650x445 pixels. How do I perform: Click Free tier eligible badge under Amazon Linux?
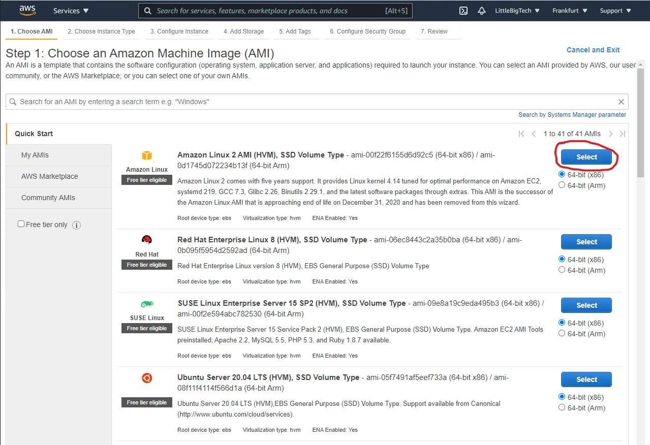click(x=147, y=180)
